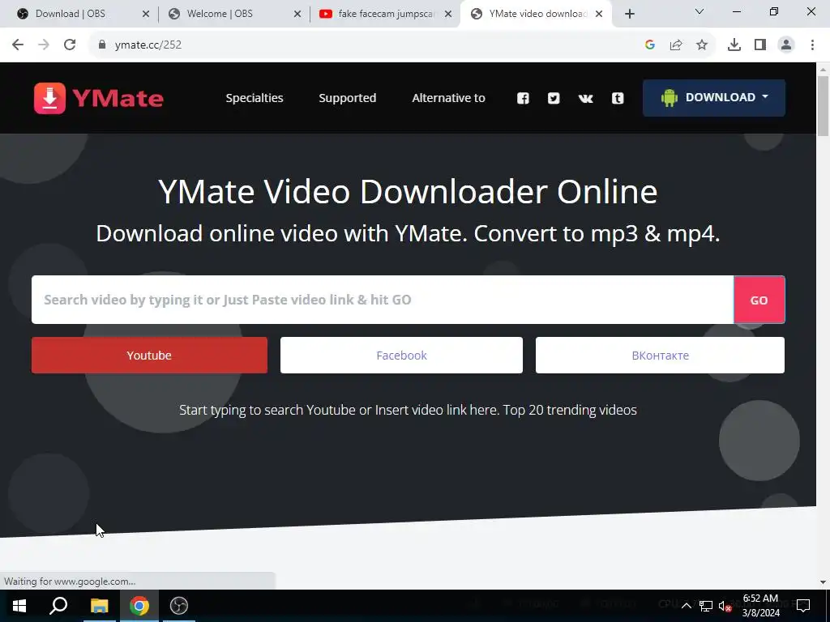Click the muted volume tray icon
The height and width of the screenshot is (622, 830).
tap(725, 606)
